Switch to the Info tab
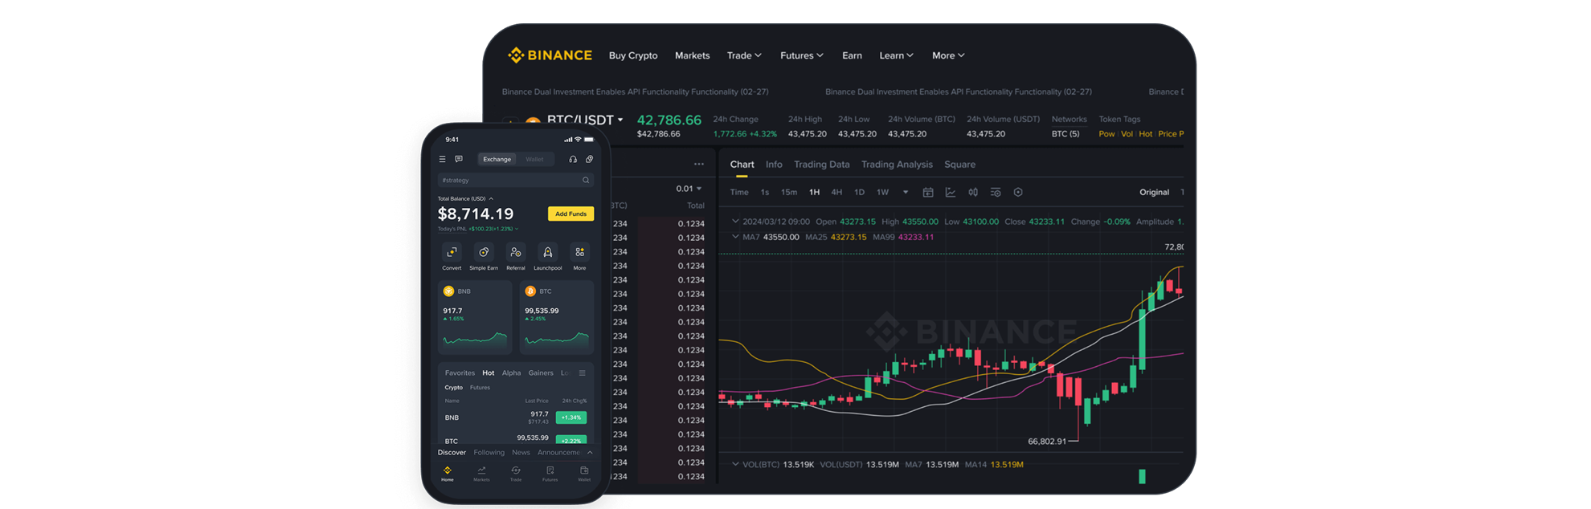1591x509 pixels. coord(774,165)
